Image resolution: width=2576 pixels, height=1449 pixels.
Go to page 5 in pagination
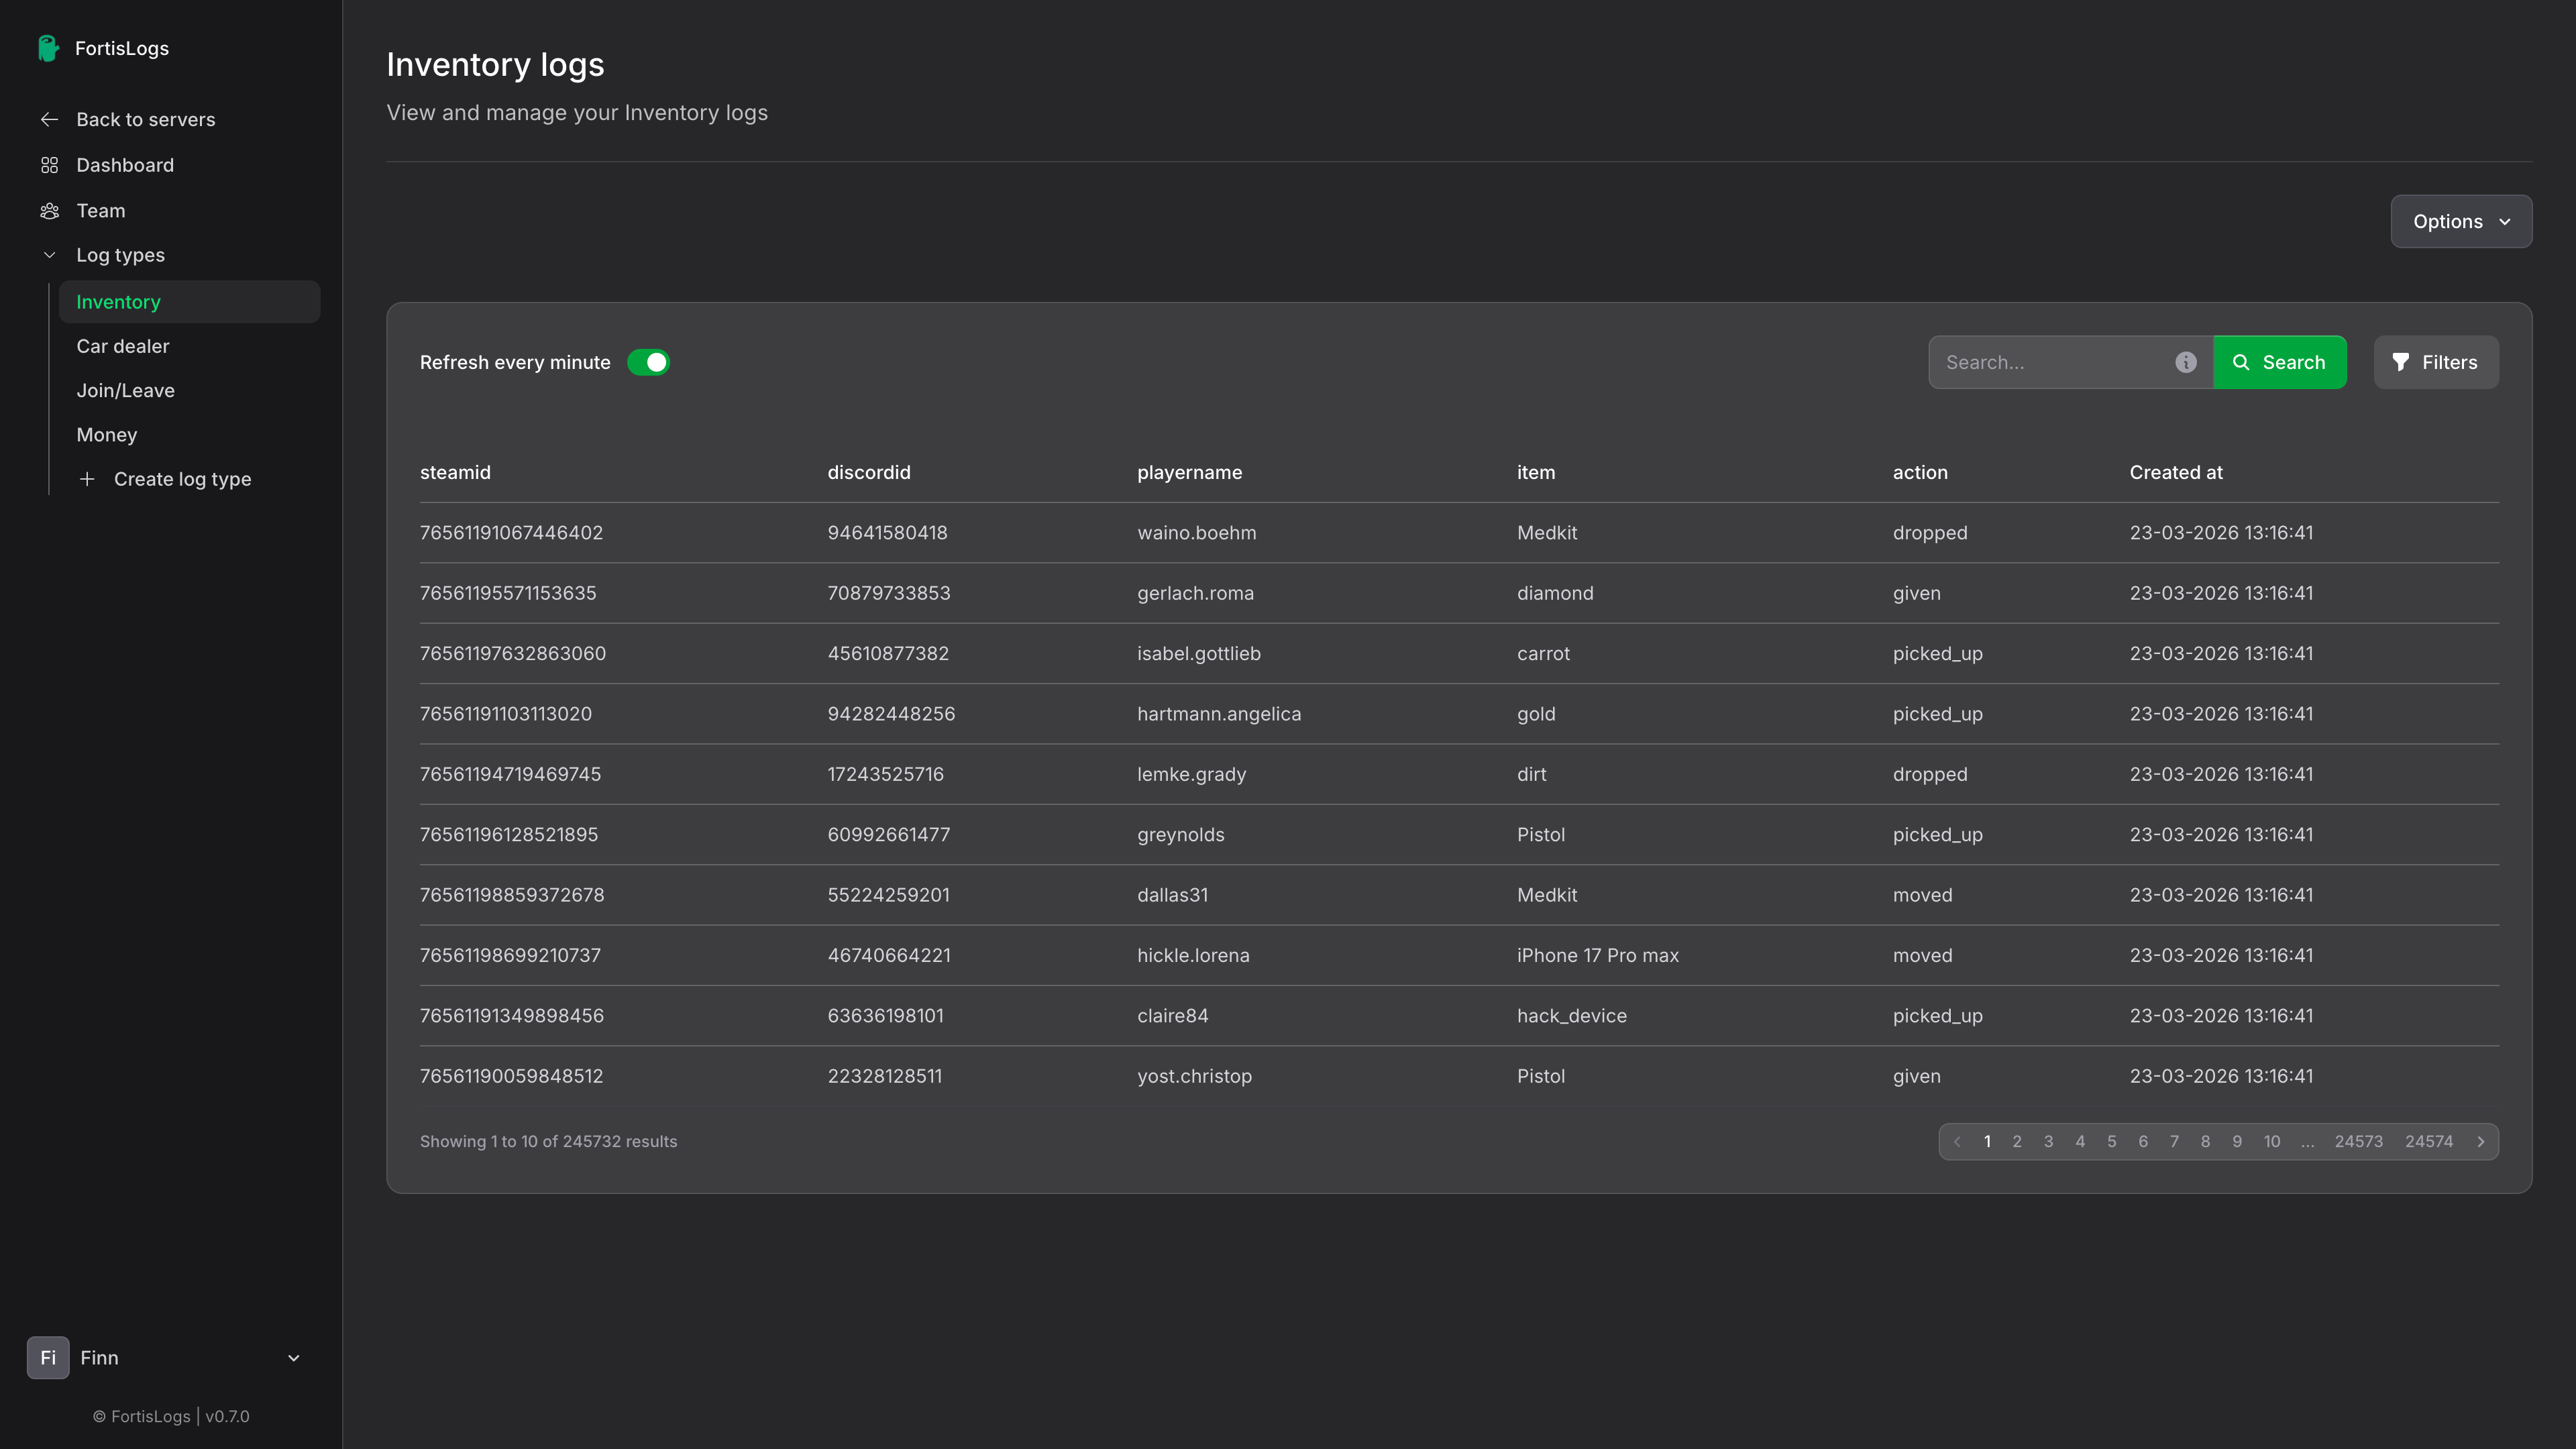click(2111, 1141)
